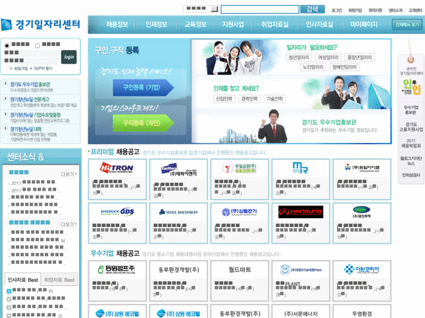425x318 pixels.
Task: Open the 월드마트 company card
Action: pyautogui.click(x=240, y=281)
